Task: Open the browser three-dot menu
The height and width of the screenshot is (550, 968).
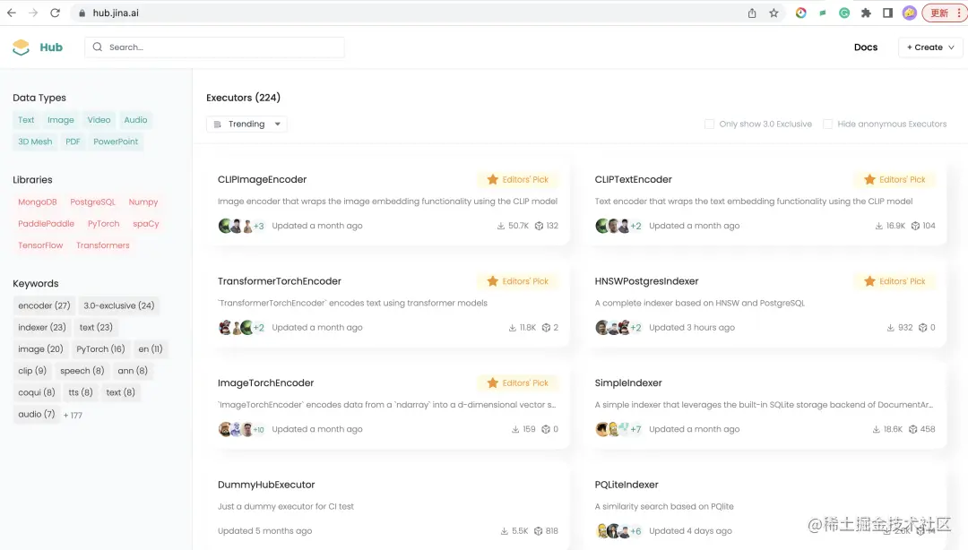Action: 959,13
